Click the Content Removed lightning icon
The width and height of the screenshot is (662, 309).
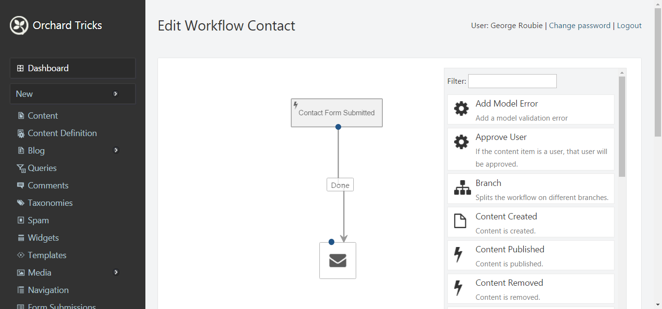click(x=458, y=288)
